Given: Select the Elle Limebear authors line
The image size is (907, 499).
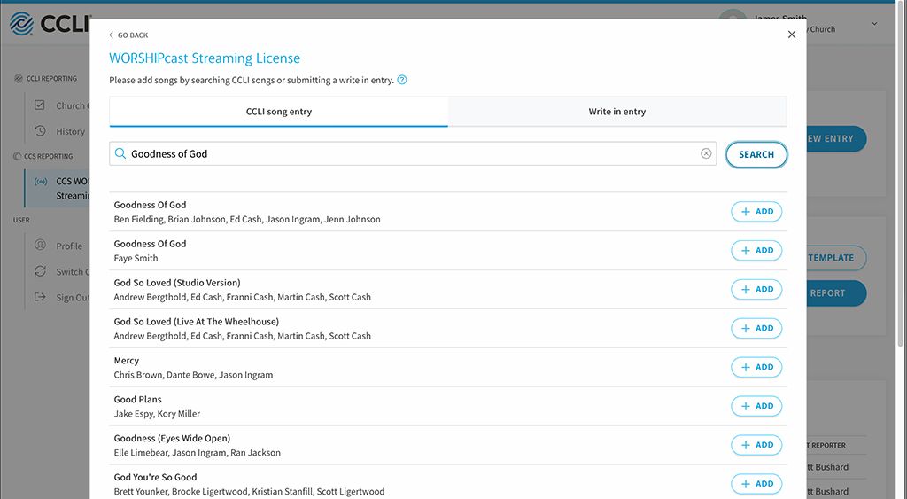Looking at the screenshot, I should click(198, 453).
